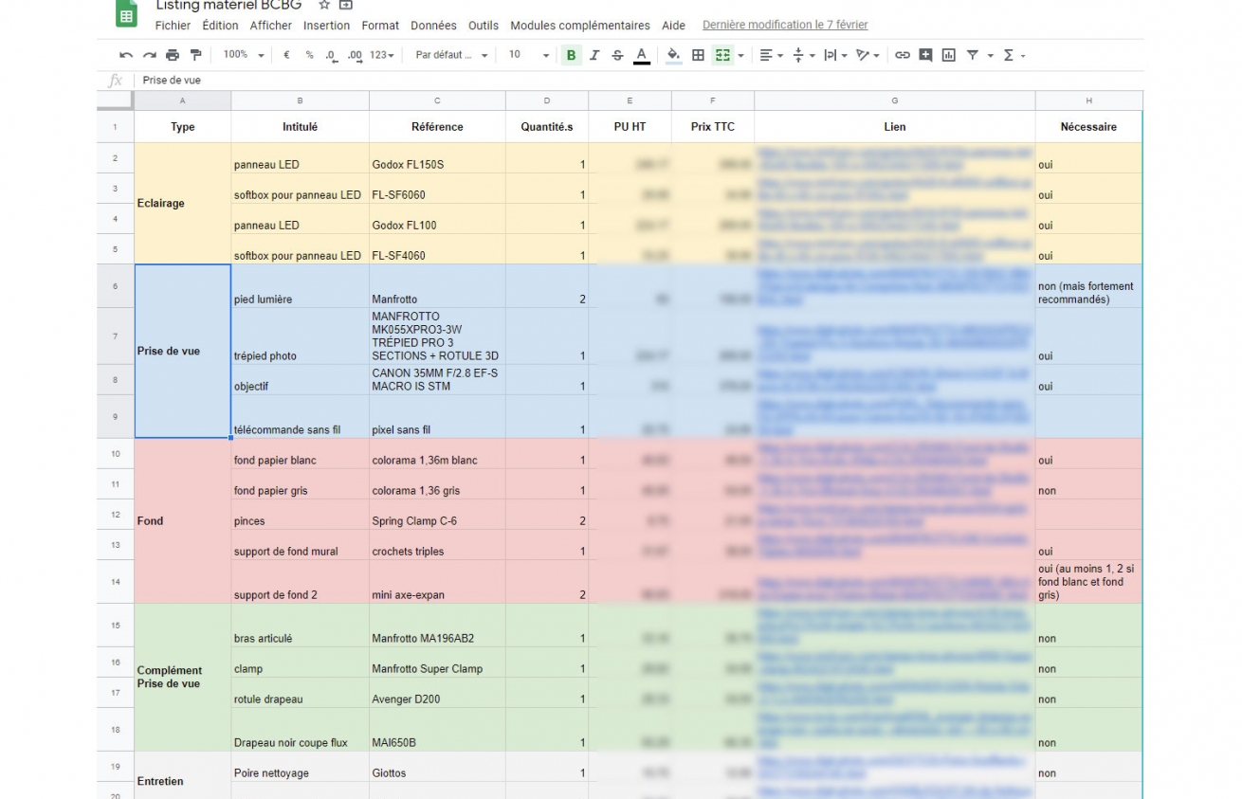This screenshot has height=799, width=1242.
Task: Select the Drapeau noir coupe flux cell
Action: coord(300,730)
